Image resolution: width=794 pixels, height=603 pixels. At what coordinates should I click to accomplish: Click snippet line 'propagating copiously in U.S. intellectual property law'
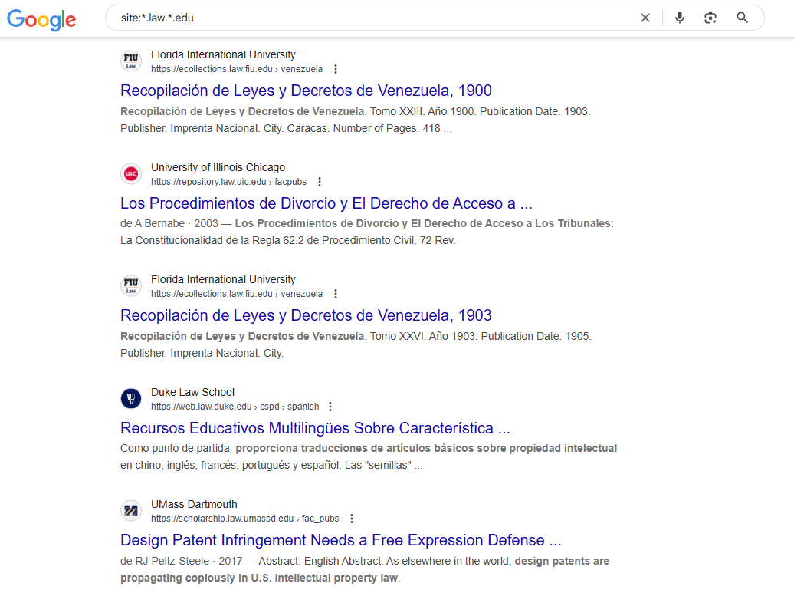coord(260,578)
